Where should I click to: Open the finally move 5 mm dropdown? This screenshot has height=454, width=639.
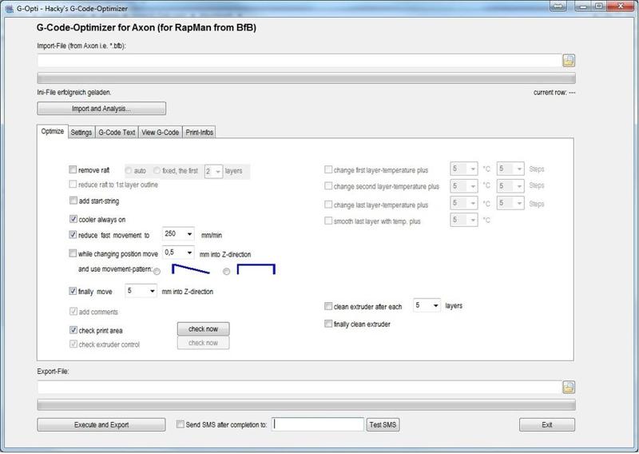point(152,291)
